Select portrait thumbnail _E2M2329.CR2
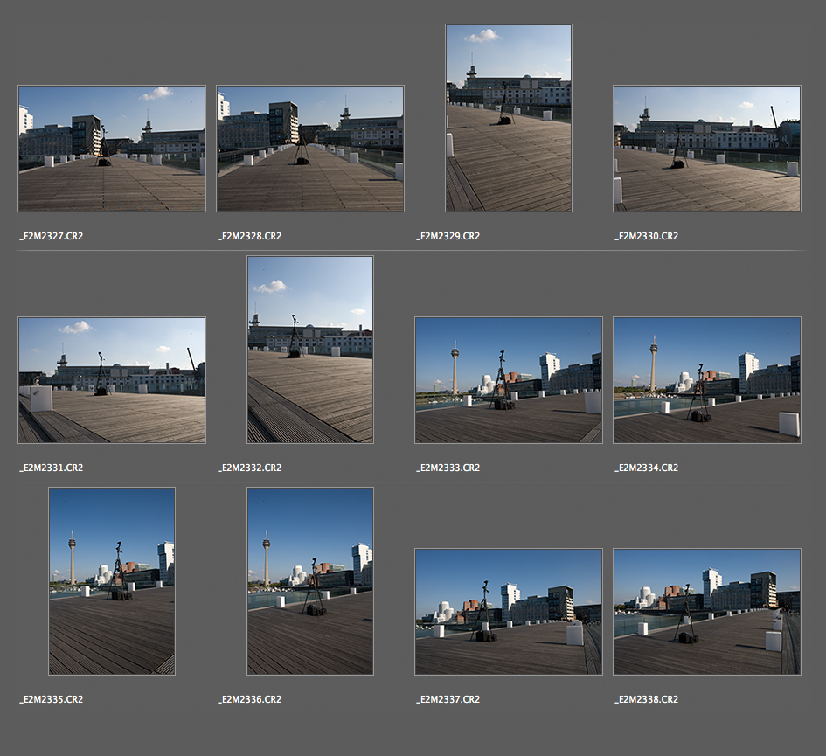Viewport: 826px width, 756px height. coord(509,118)
